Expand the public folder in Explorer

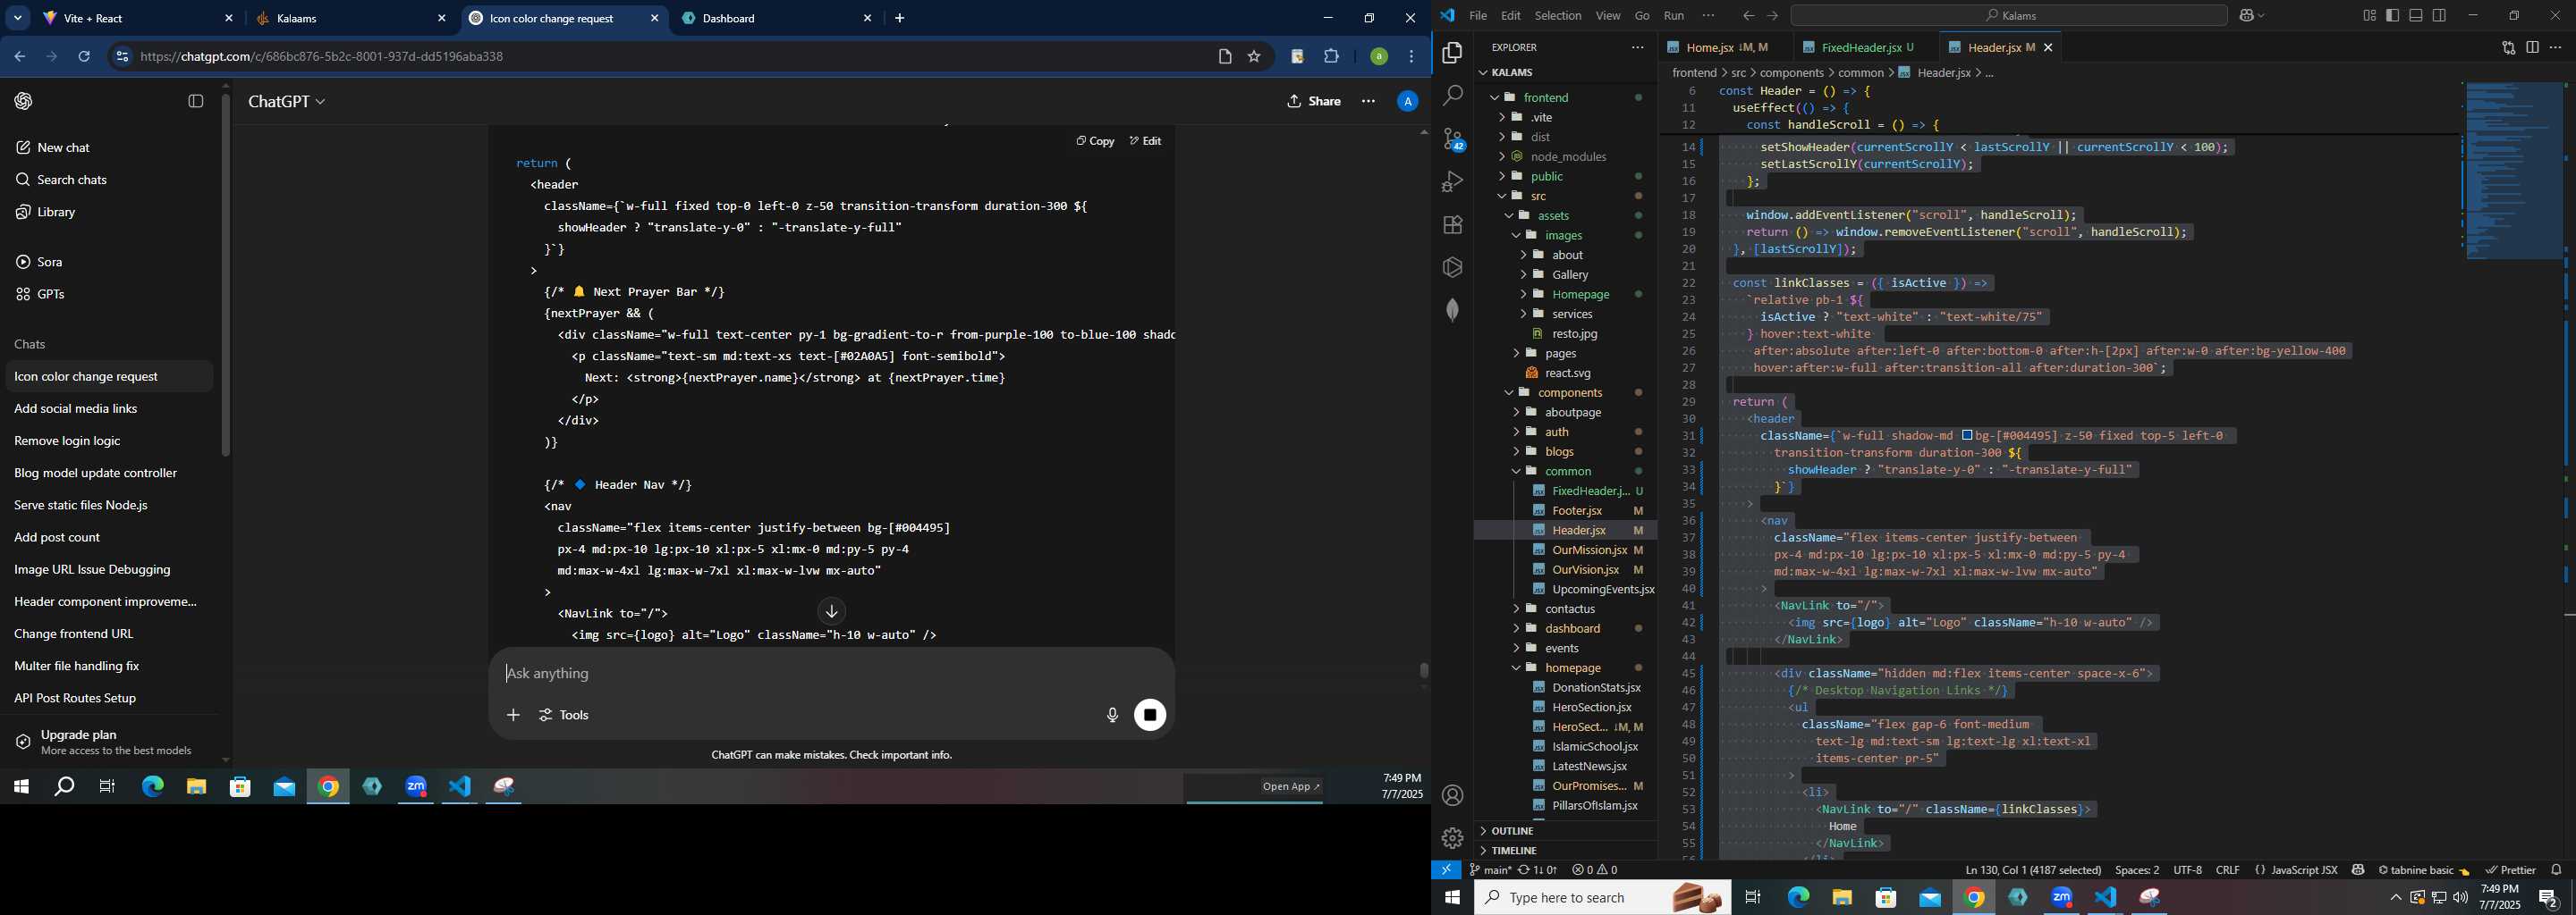1565,177
